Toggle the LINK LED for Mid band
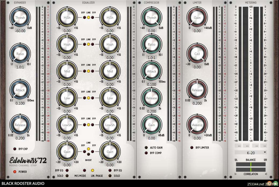 click(x=89, y=71)
